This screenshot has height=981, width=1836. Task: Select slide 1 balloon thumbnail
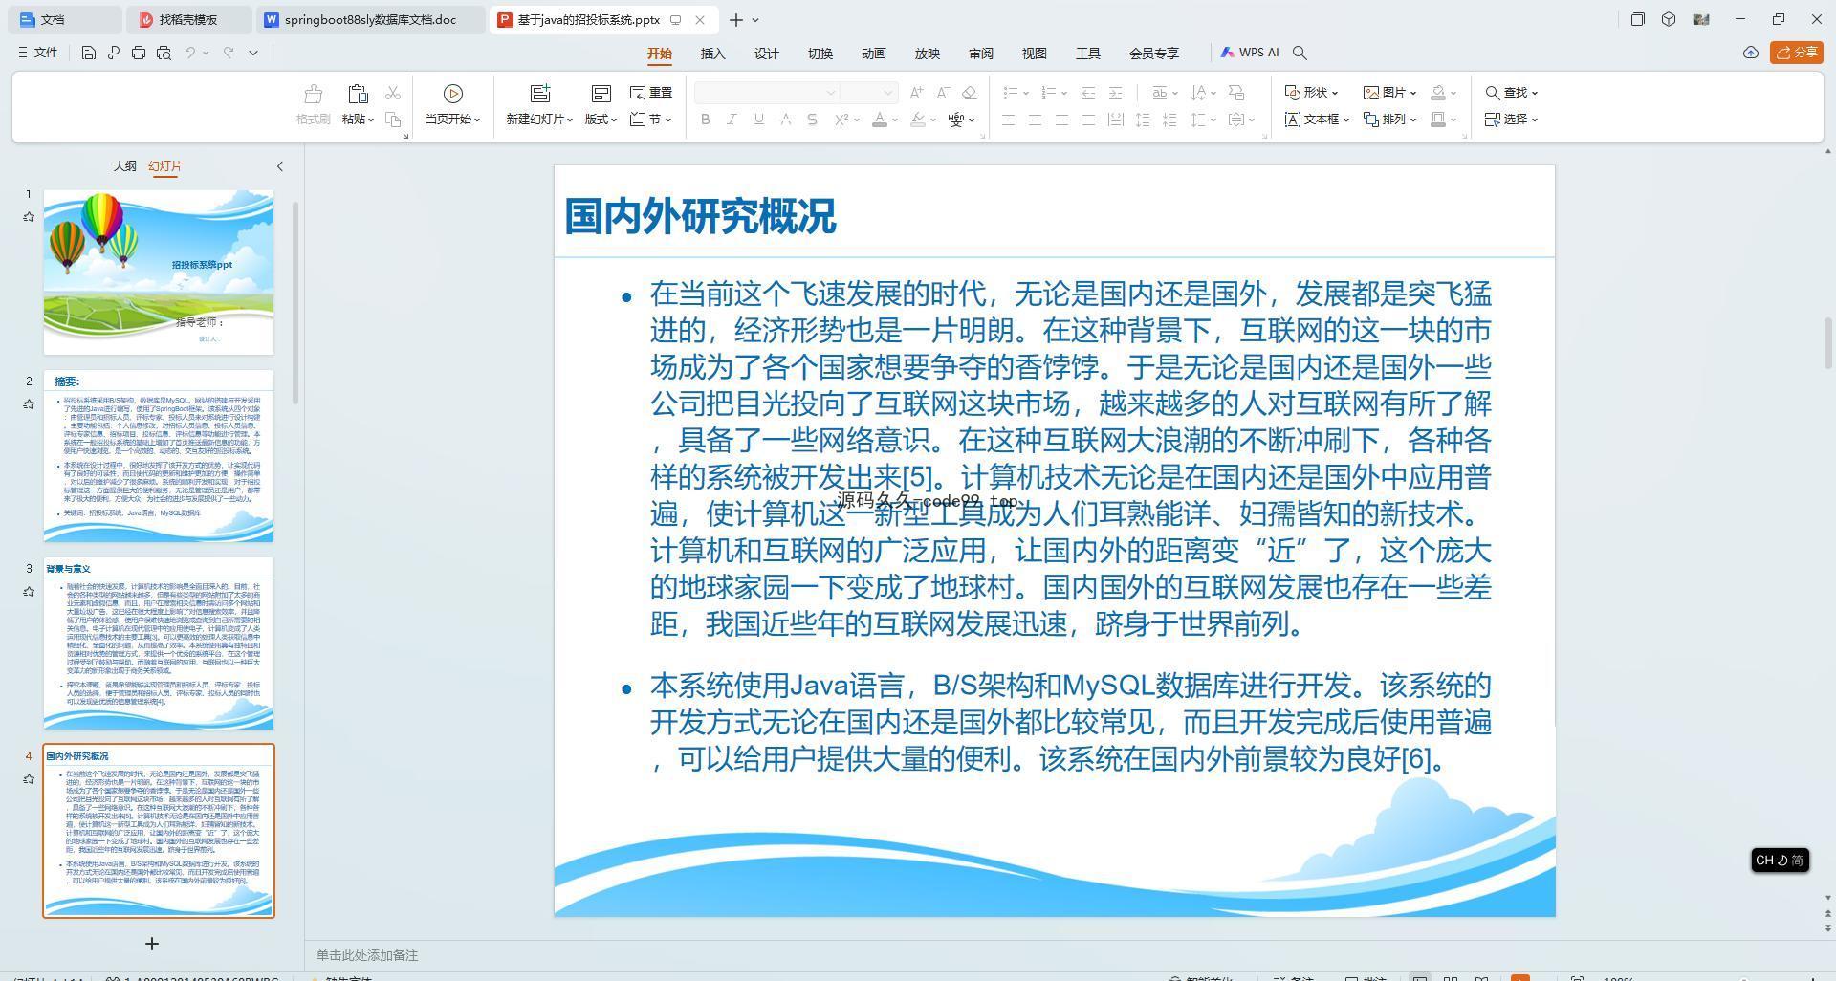click(159, 272)
